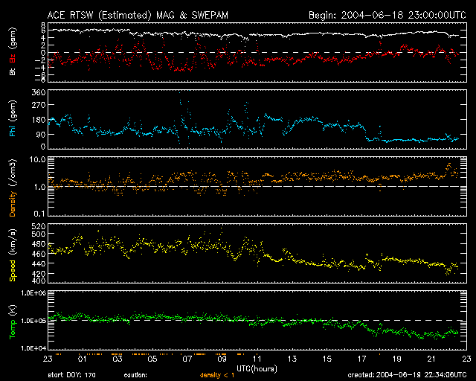Click the '400' tick label on the Speed axis
This screenshot has height=381, width=476.
tap(39, 281)
